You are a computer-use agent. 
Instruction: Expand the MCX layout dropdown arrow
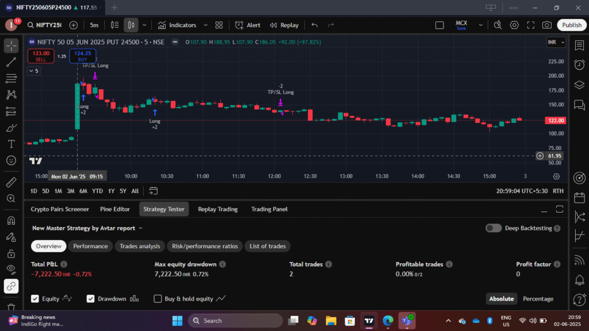click(480, 25)
